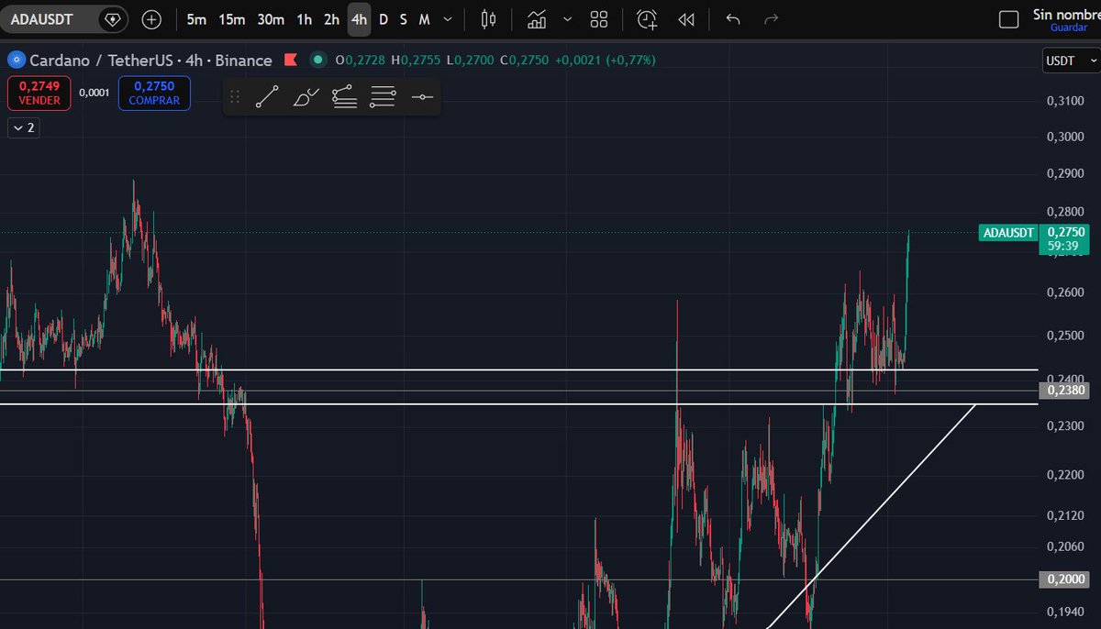
Task: Select the D daily interval
Action: tap(384, 18)
